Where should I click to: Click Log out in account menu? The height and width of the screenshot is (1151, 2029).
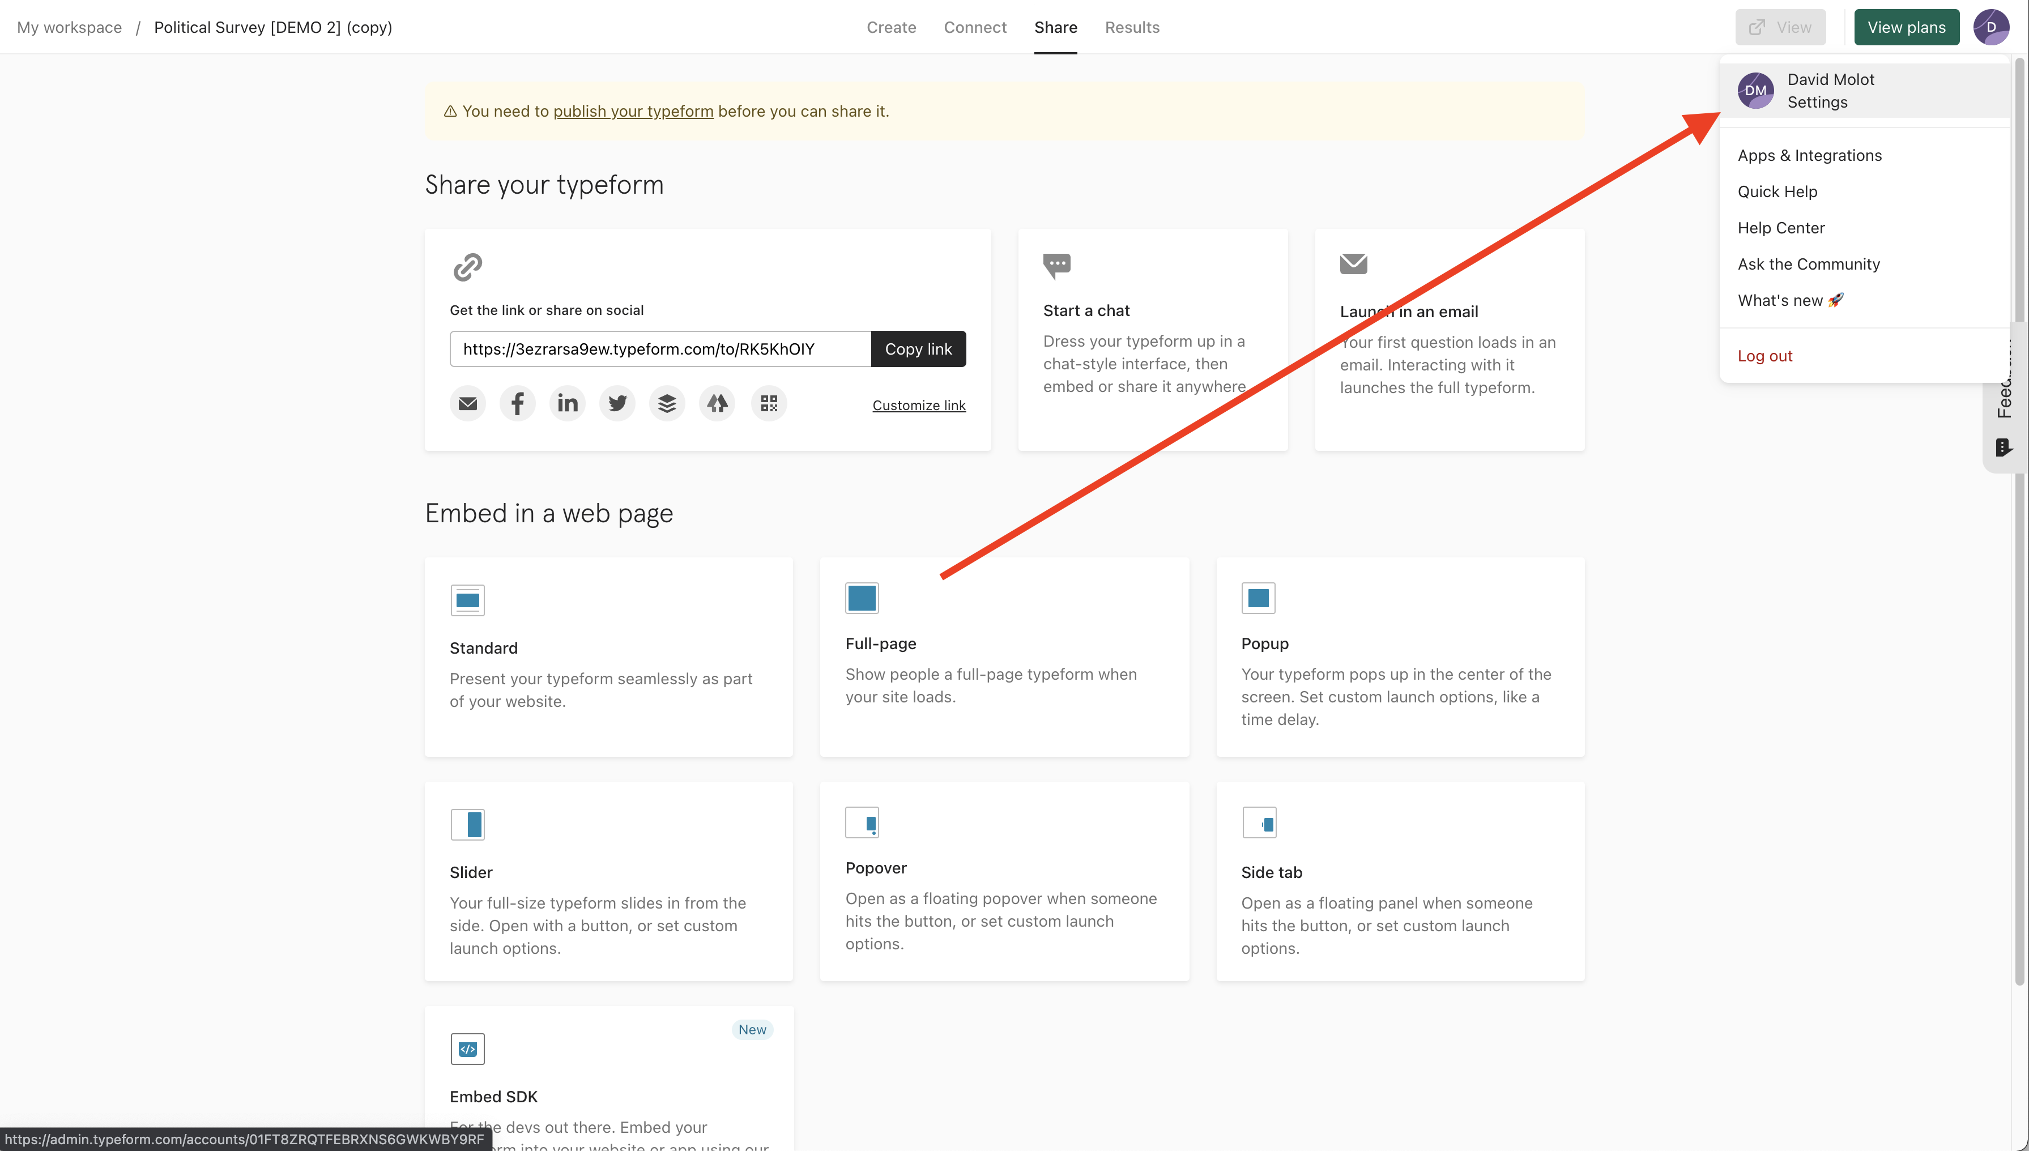click(1764, 356)
